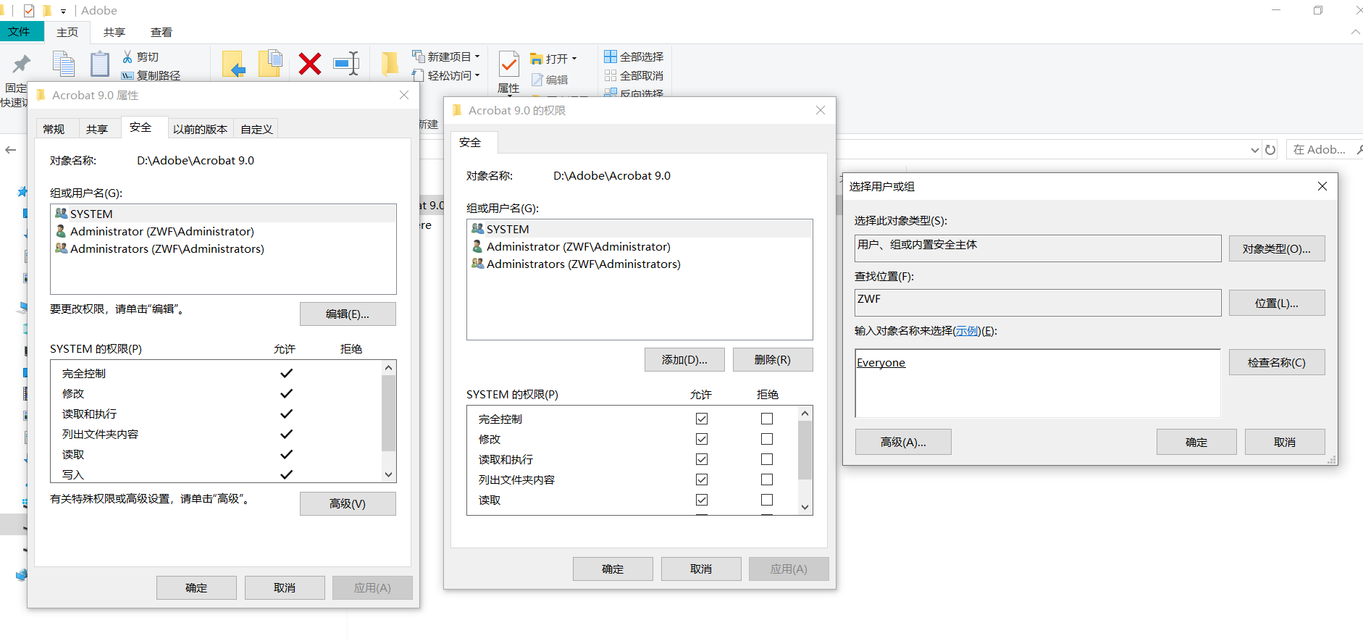This screenshot has width=1363, height=641.
Task: Switch to the 共享 ribbon tab
Action: point(114,32)
